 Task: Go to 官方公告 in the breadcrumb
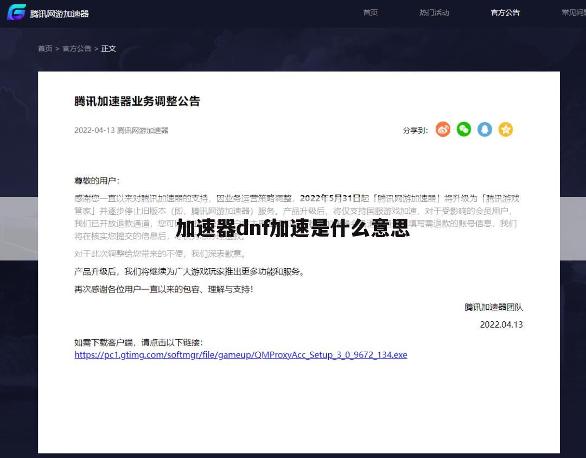(x=77, y=49)
